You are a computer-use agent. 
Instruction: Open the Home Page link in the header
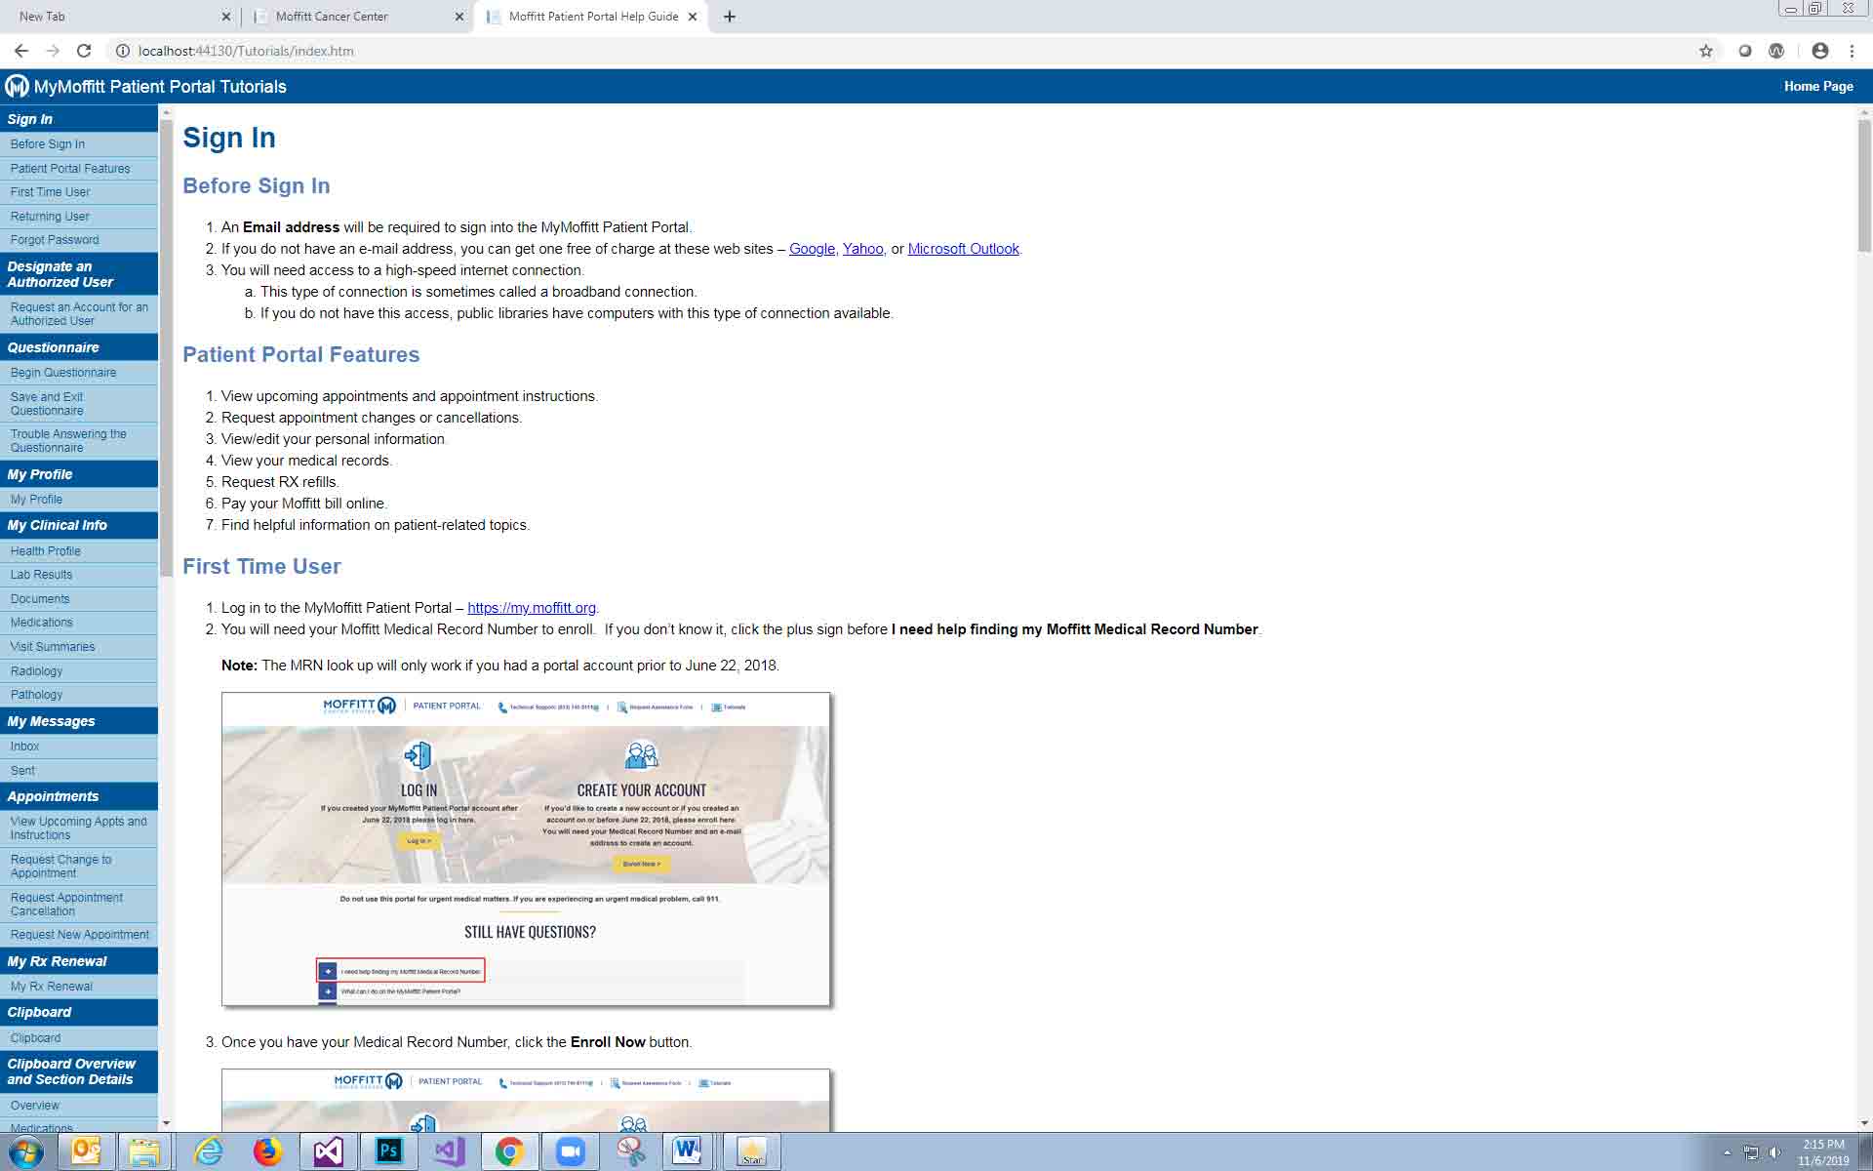pos(1817,86)
